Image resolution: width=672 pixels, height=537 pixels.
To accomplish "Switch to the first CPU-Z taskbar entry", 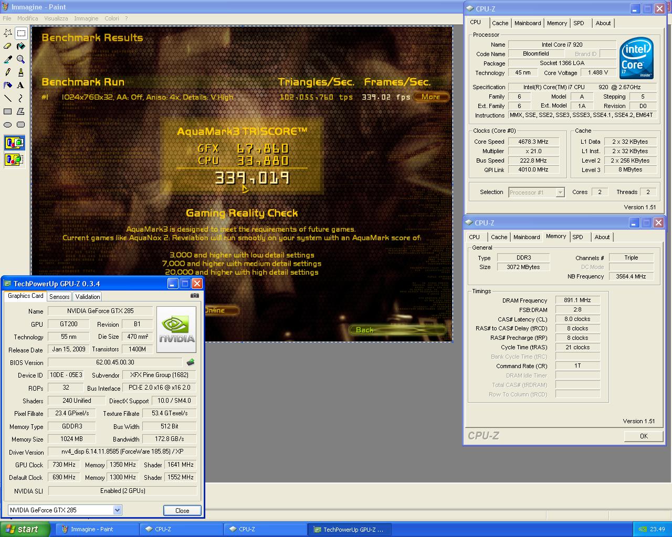I will tap(181, 529).
